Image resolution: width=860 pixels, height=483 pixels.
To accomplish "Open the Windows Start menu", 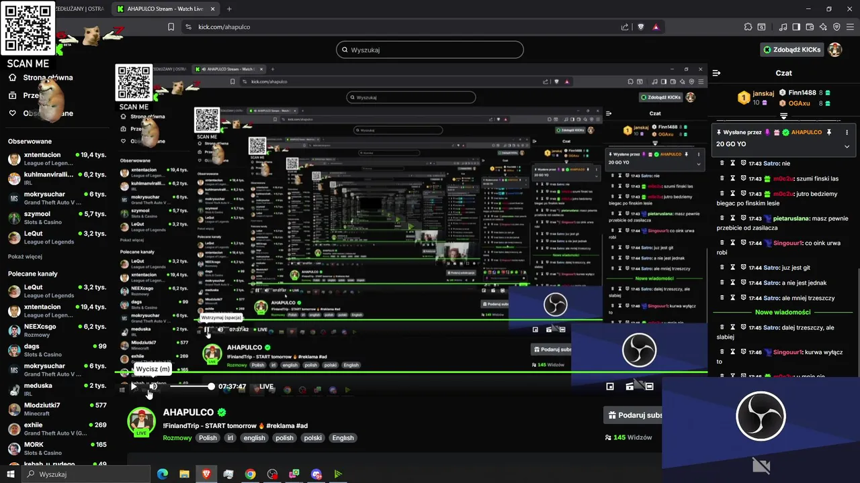I will pos(10,474).
